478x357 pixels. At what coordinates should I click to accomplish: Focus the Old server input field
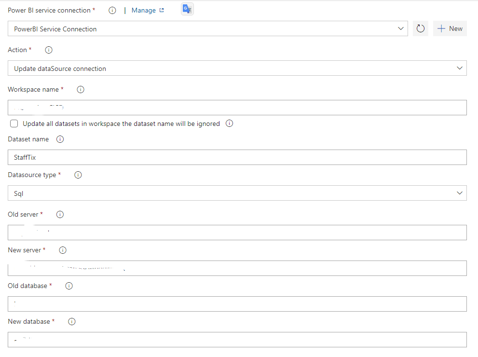point(237,233)
